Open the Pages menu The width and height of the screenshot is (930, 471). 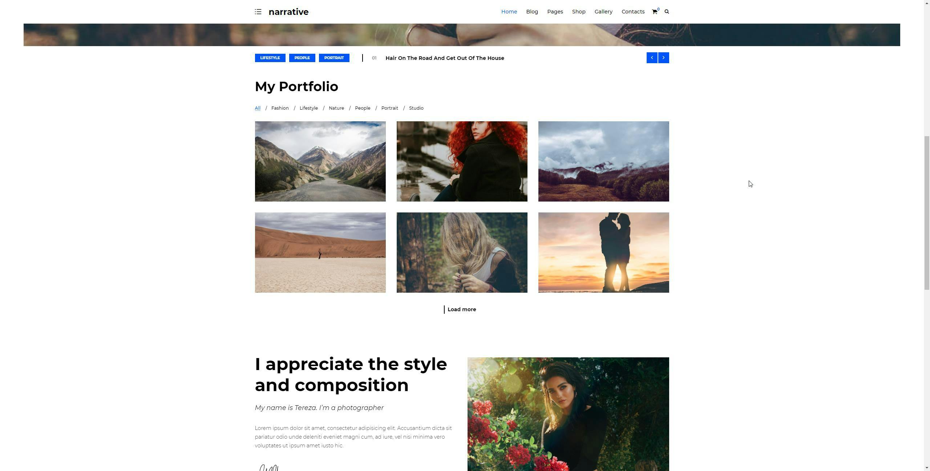[x=555, y=12]
